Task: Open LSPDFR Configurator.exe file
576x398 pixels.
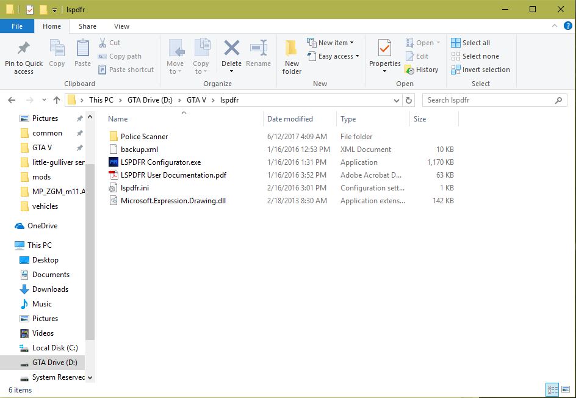Action: pyautogui.click(x=160, y=162)
